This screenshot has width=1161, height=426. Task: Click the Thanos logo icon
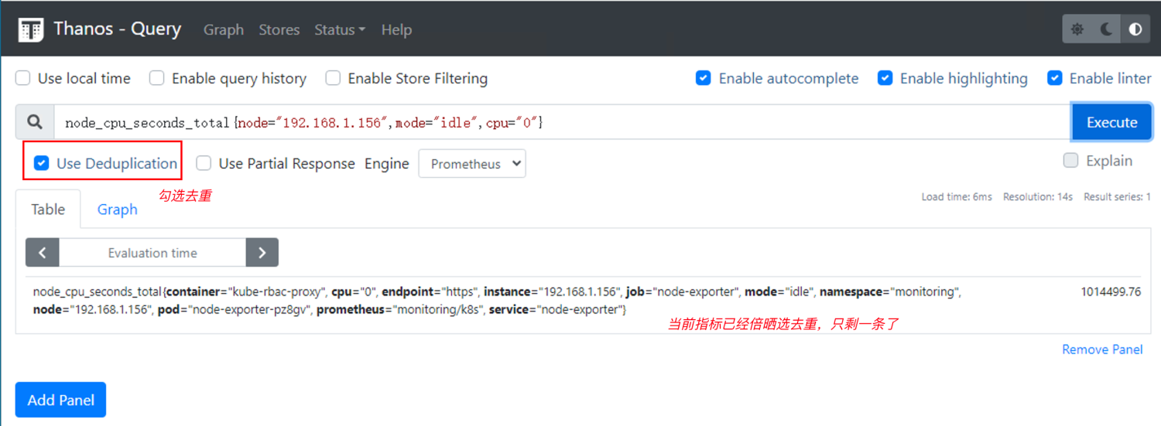pyautogui.click(x=31, y=30)
